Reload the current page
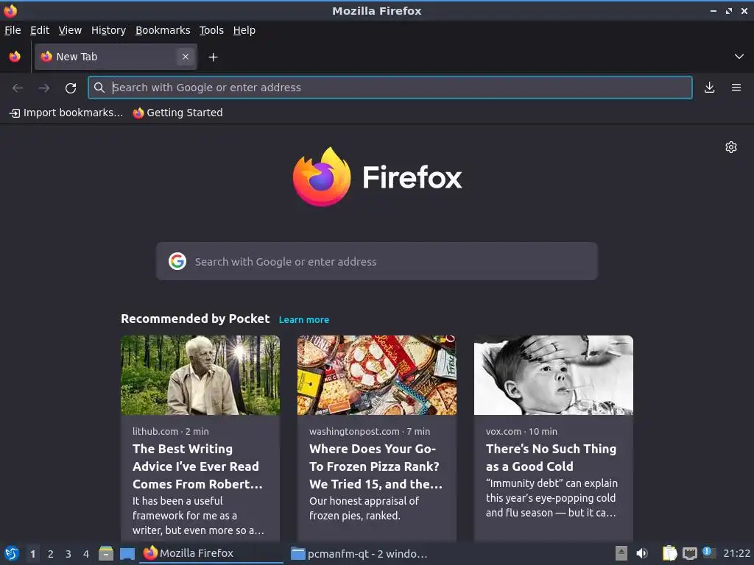Screen dimensions: 754x565 pos(71,88)
